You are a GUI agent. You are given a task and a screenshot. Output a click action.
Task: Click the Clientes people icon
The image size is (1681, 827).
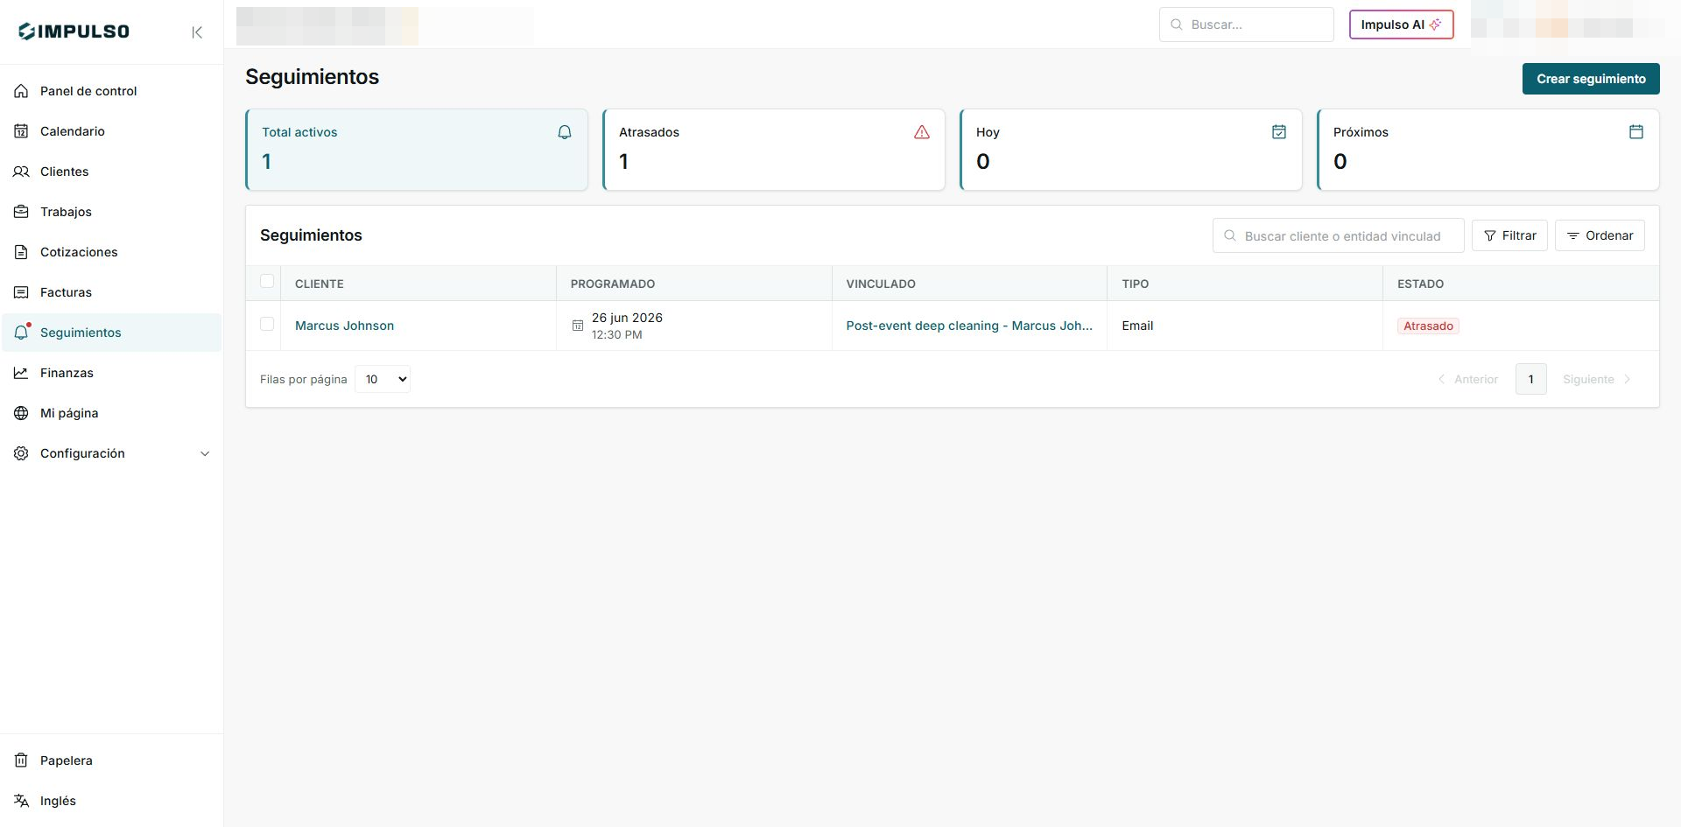(21, 172)
